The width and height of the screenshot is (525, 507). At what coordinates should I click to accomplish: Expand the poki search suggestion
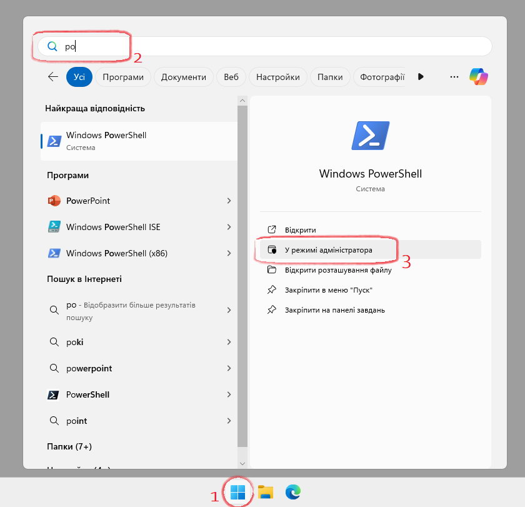tap(228, 342)
